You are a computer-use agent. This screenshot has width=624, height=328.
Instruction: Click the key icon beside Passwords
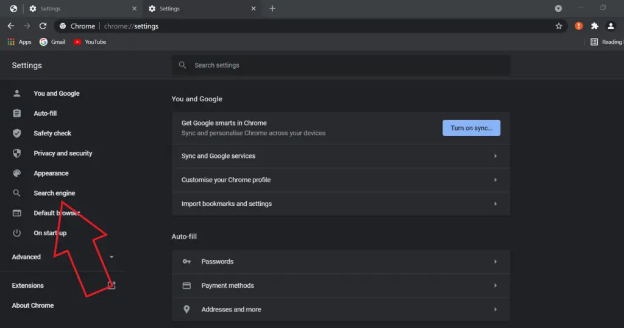pyautogui.click(x=186, y=262)
